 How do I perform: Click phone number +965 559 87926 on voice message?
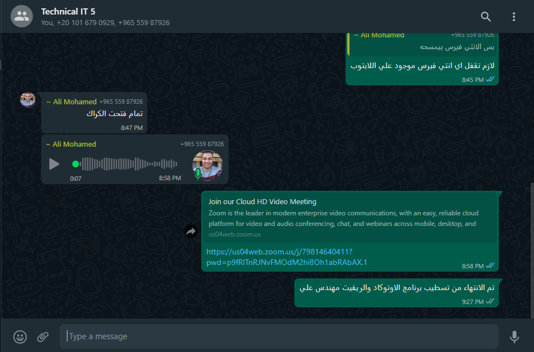coord(202,144)
